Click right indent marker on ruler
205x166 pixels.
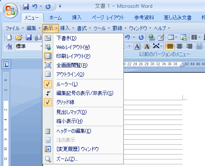182,65
